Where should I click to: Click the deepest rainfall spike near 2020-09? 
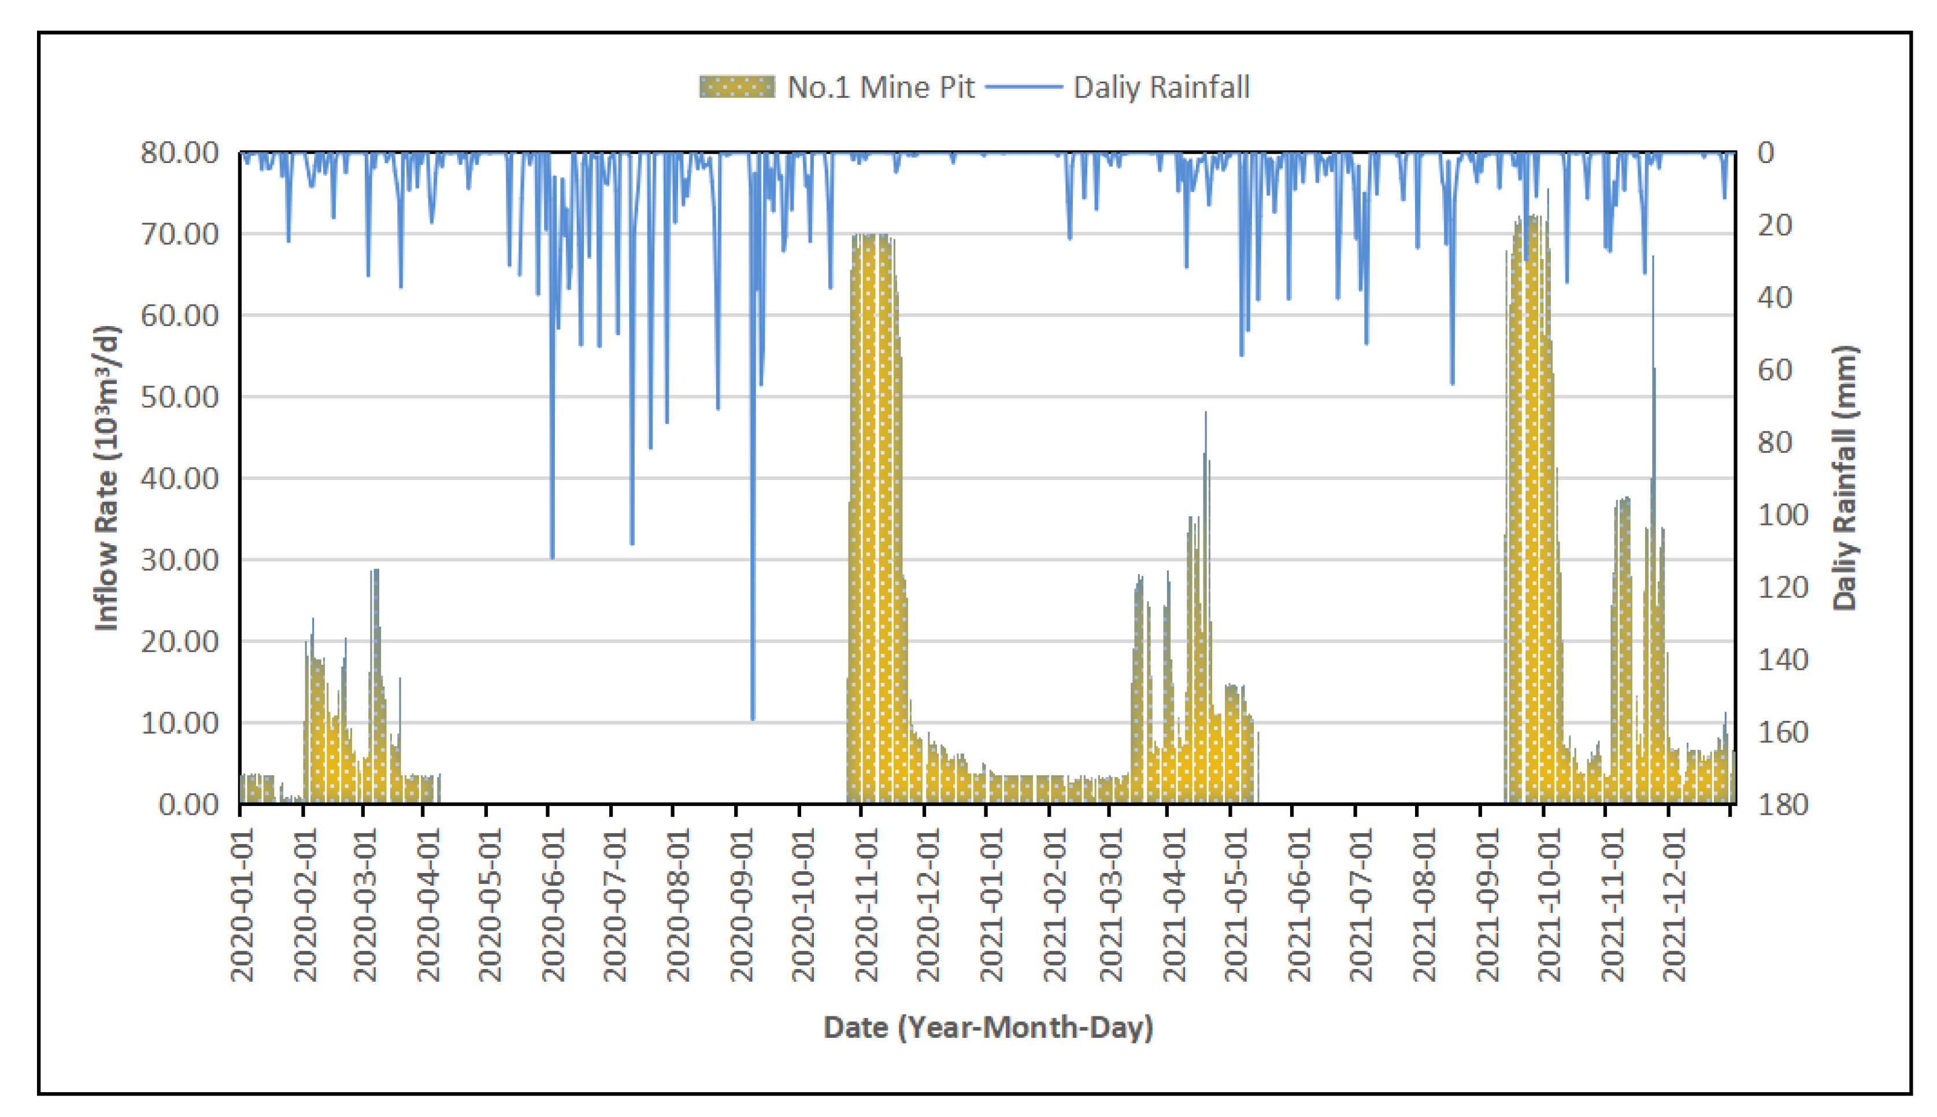click(752, 690)
